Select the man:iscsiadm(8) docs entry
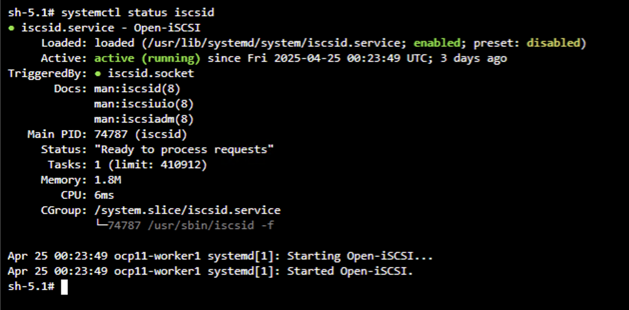Screen dimensions: 629x310 tap(144, 119)
